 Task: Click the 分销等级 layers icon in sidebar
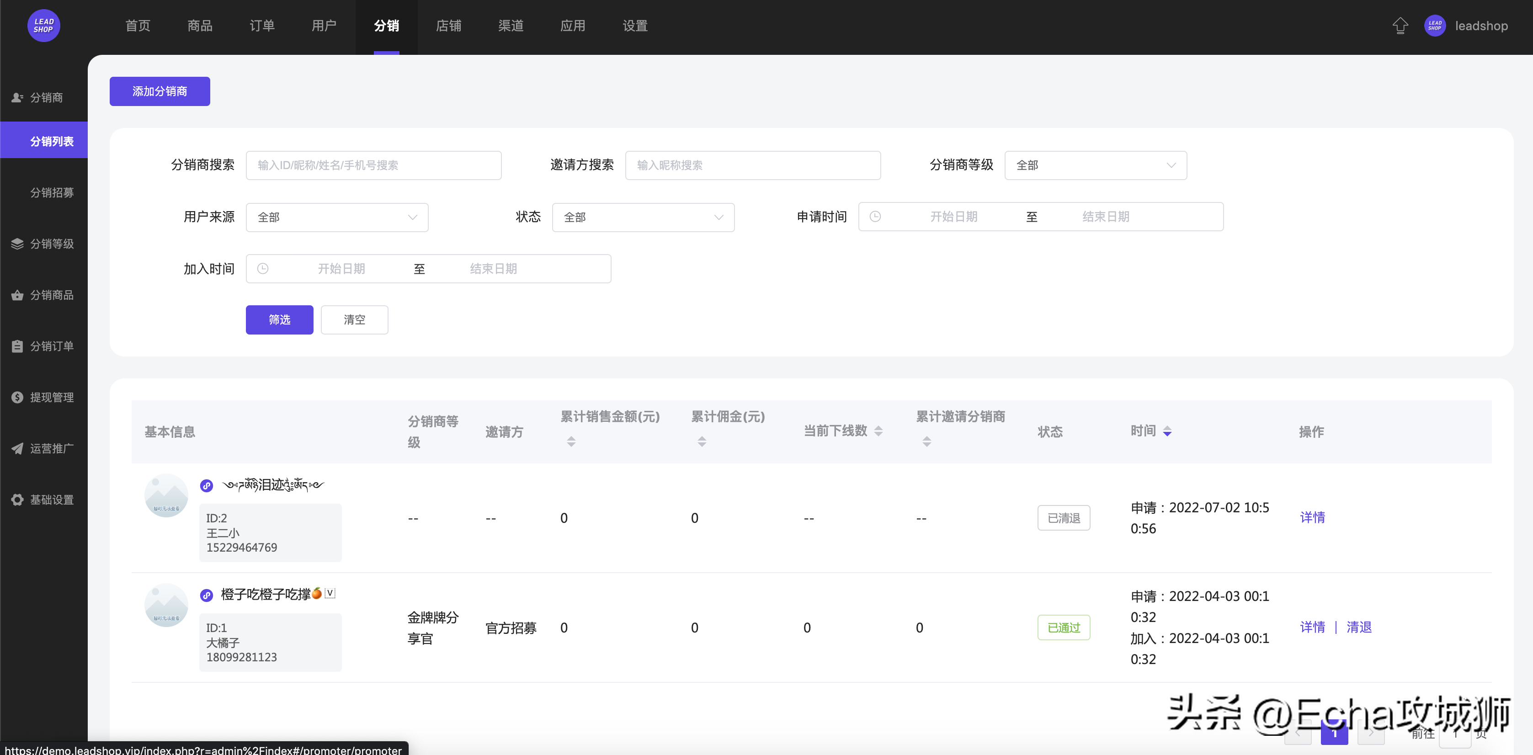click(17, 243)
